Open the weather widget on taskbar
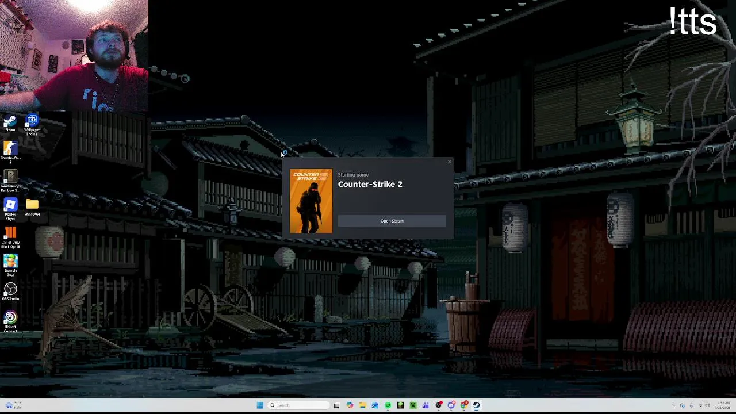736x414 pixels. 13,405
